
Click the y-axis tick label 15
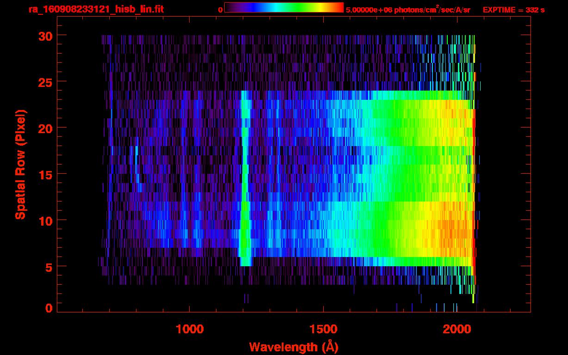(44, 174)
